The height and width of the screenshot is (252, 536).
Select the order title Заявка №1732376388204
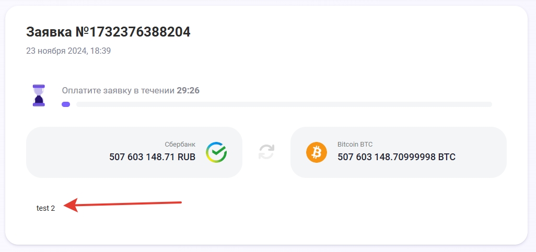click(x=108, y=32)
